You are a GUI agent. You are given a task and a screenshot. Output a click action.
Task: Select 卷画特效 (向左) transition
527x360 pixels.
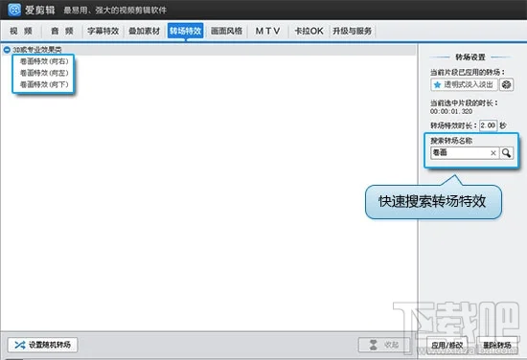[x=44, y=73]
